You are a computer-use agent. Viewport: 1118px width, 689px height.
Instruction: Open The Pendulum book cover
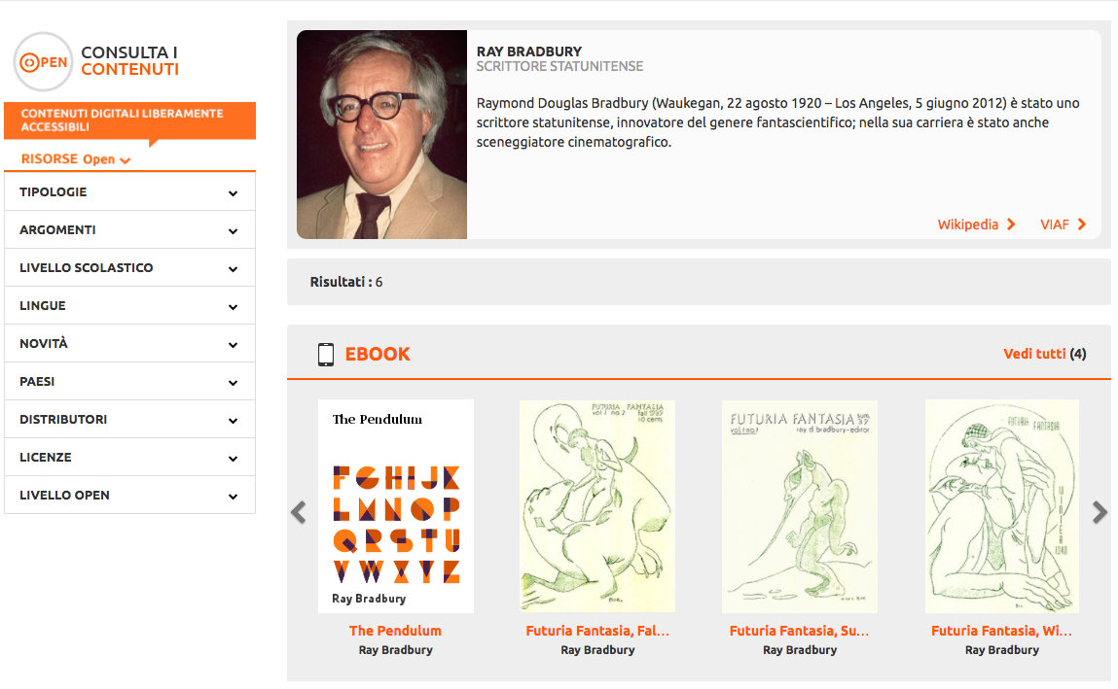click(x=396, y=506)
